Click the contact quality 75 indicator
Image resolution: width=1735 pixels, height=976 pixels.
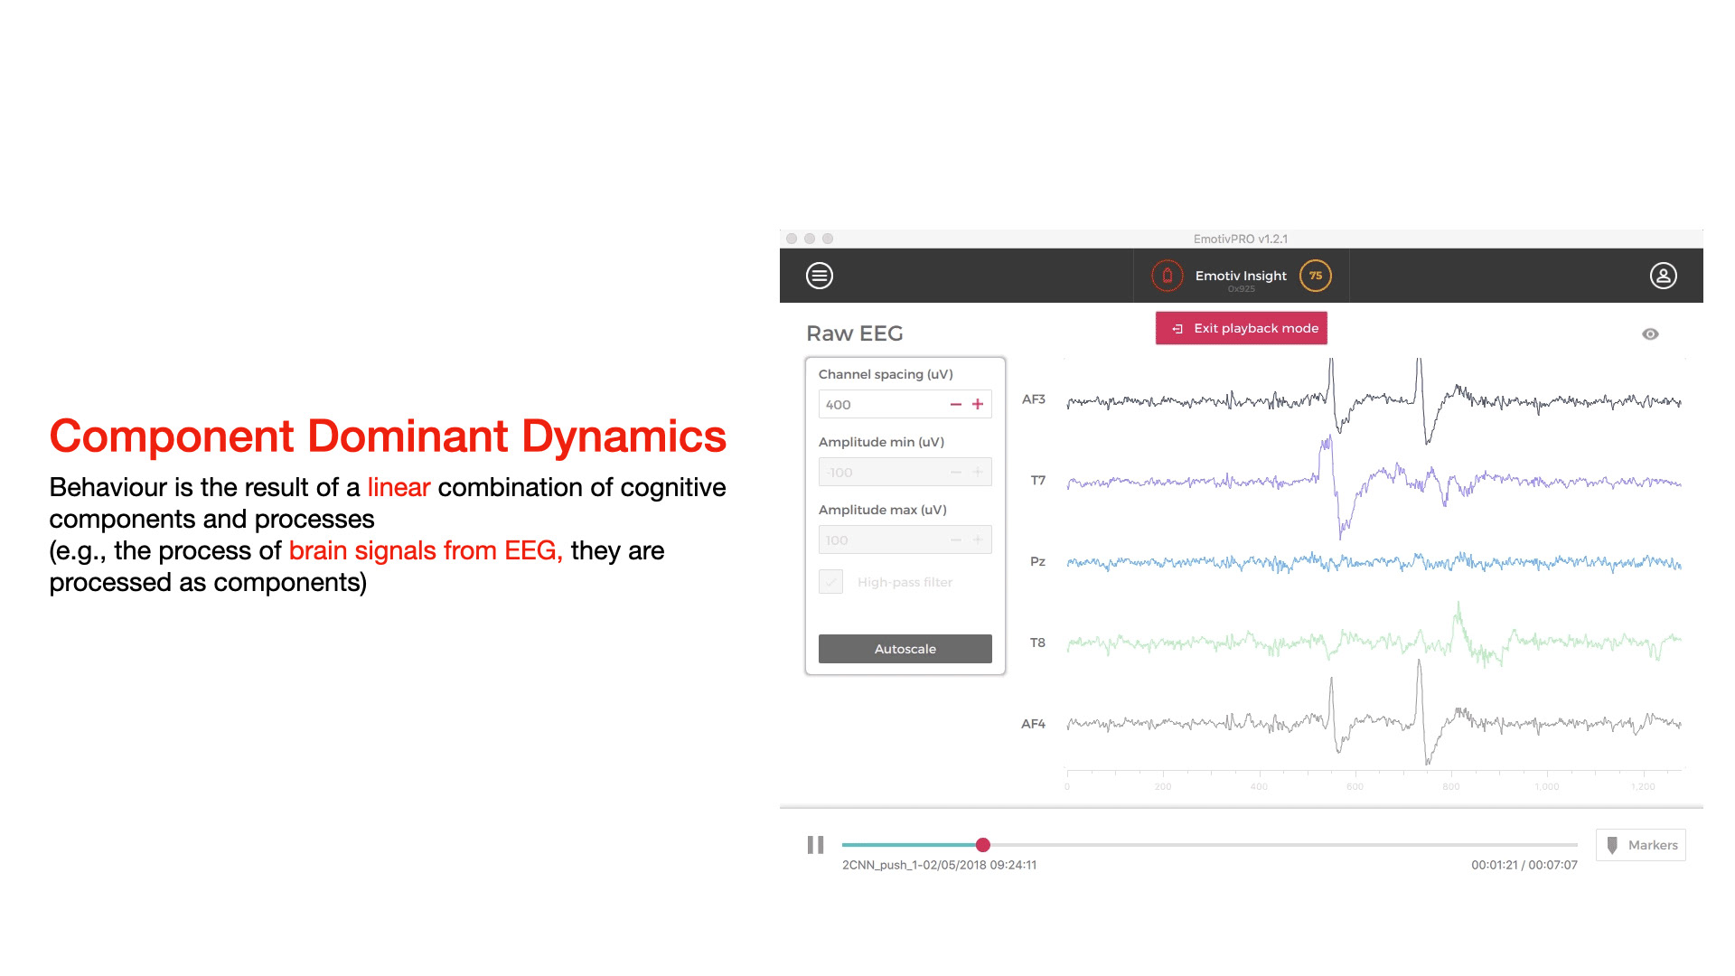[x=1315, y=276]
